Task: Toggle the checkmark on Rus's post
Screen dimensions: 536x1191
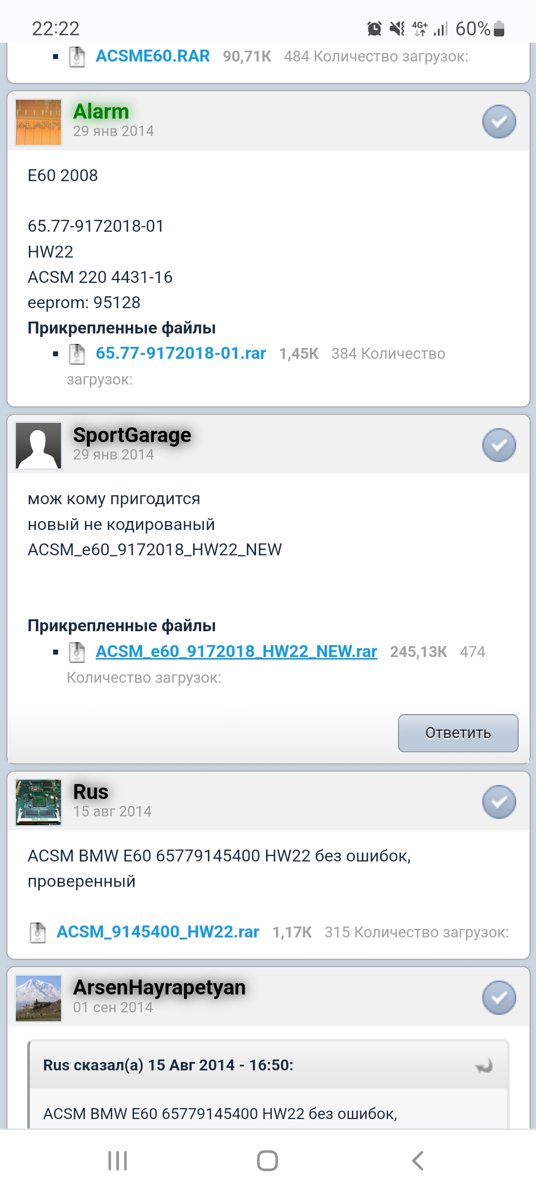Action: click(x=499, y=802)
